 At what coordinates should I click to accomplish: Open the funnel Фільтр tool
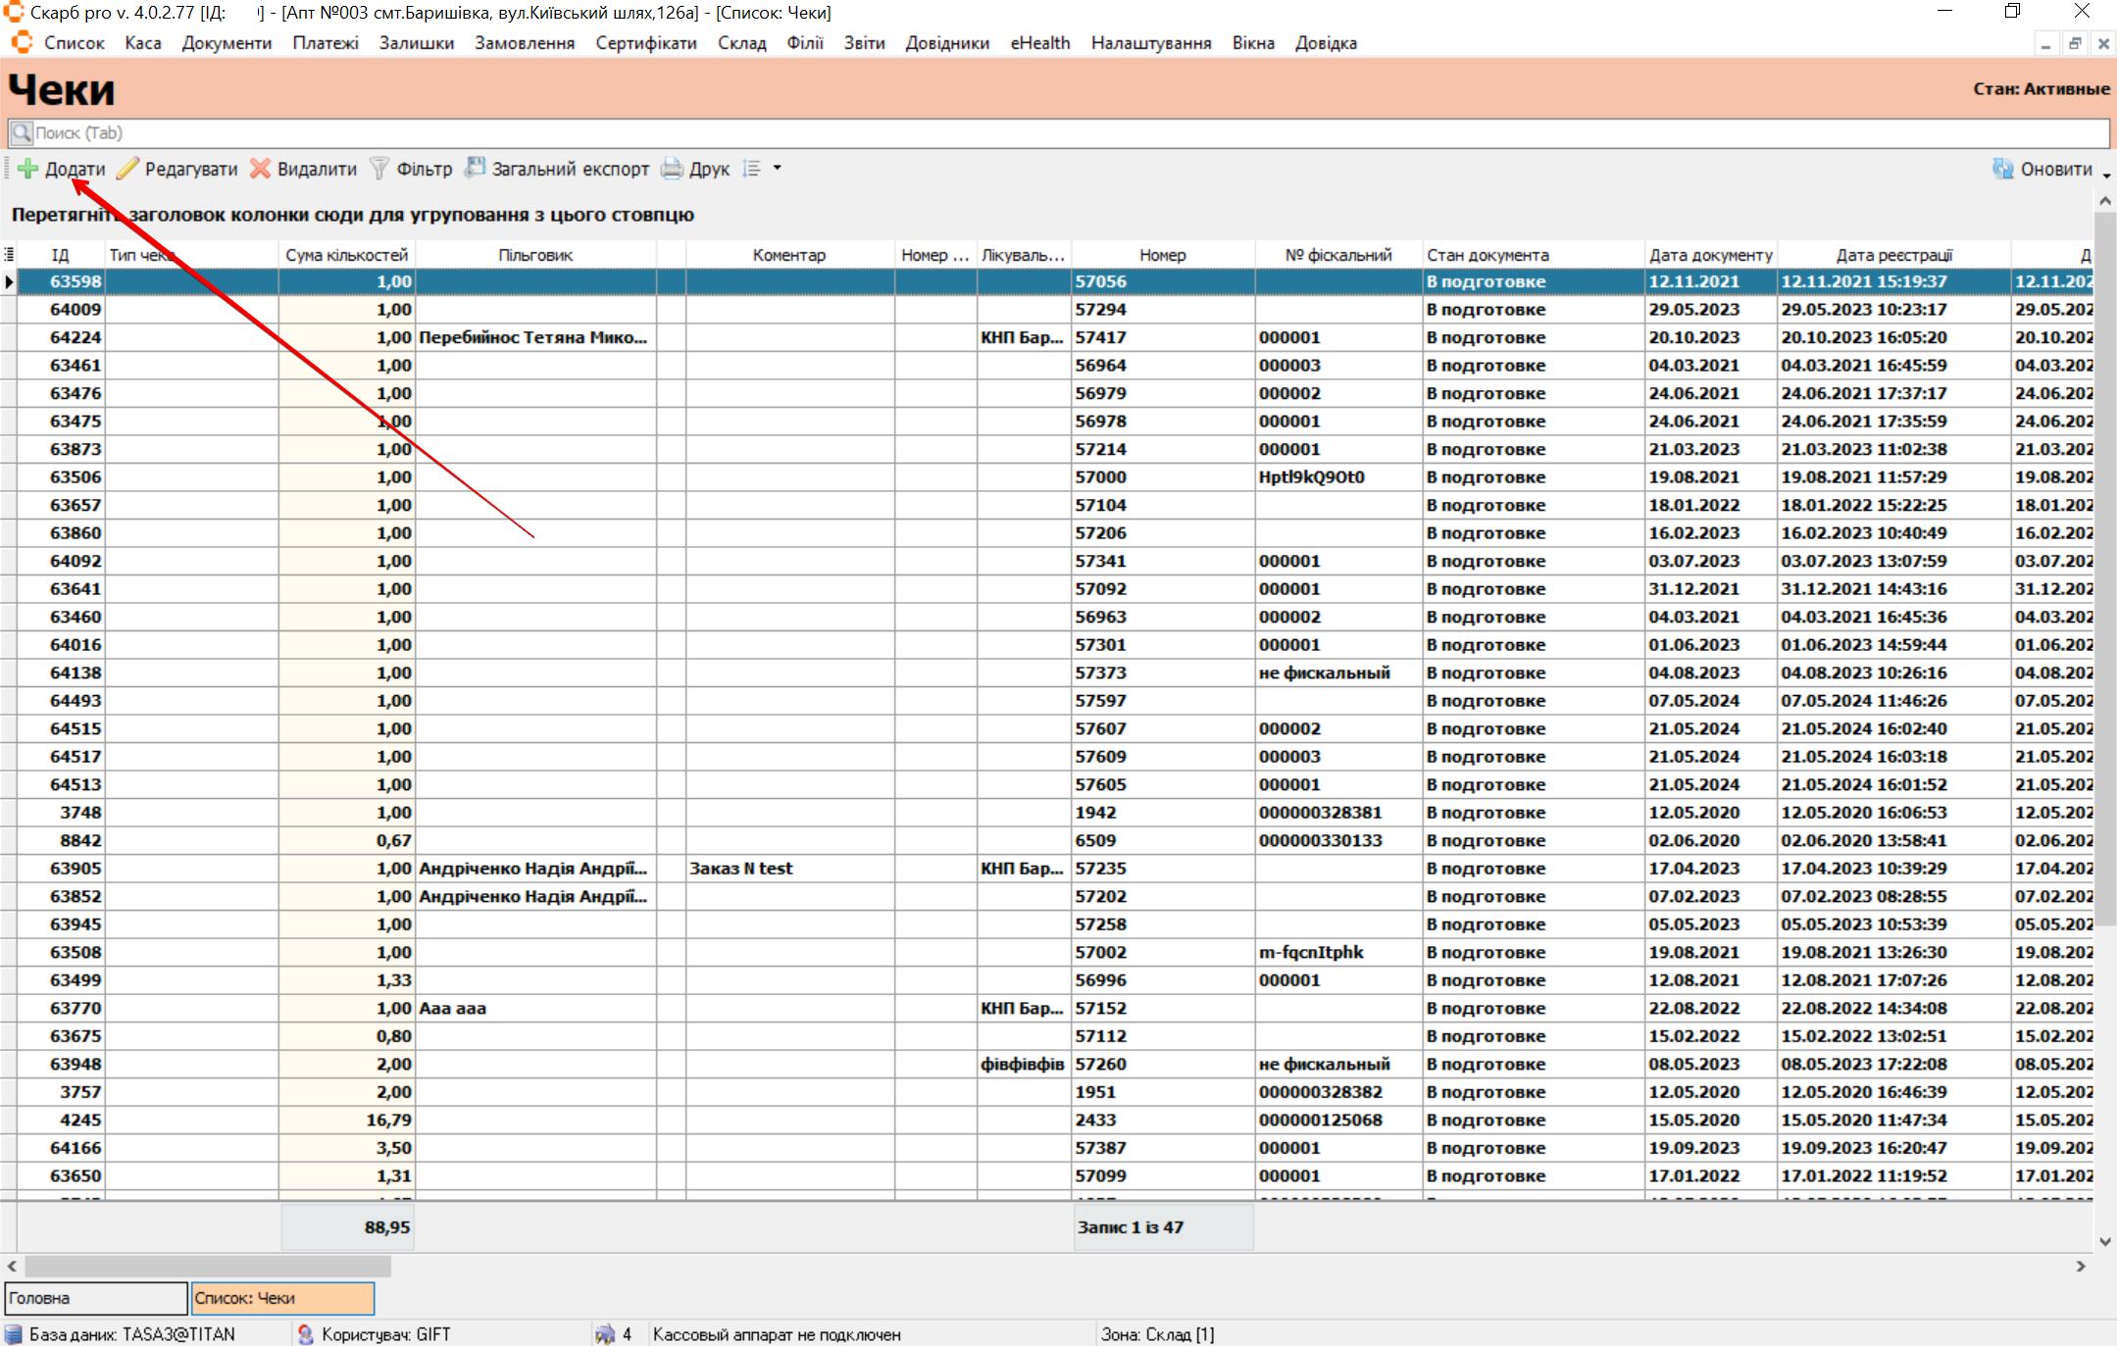(x=379, y=169)
